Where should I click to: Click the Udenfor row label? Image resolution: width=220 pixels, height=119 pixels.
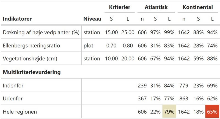click(x=13, y=99)
